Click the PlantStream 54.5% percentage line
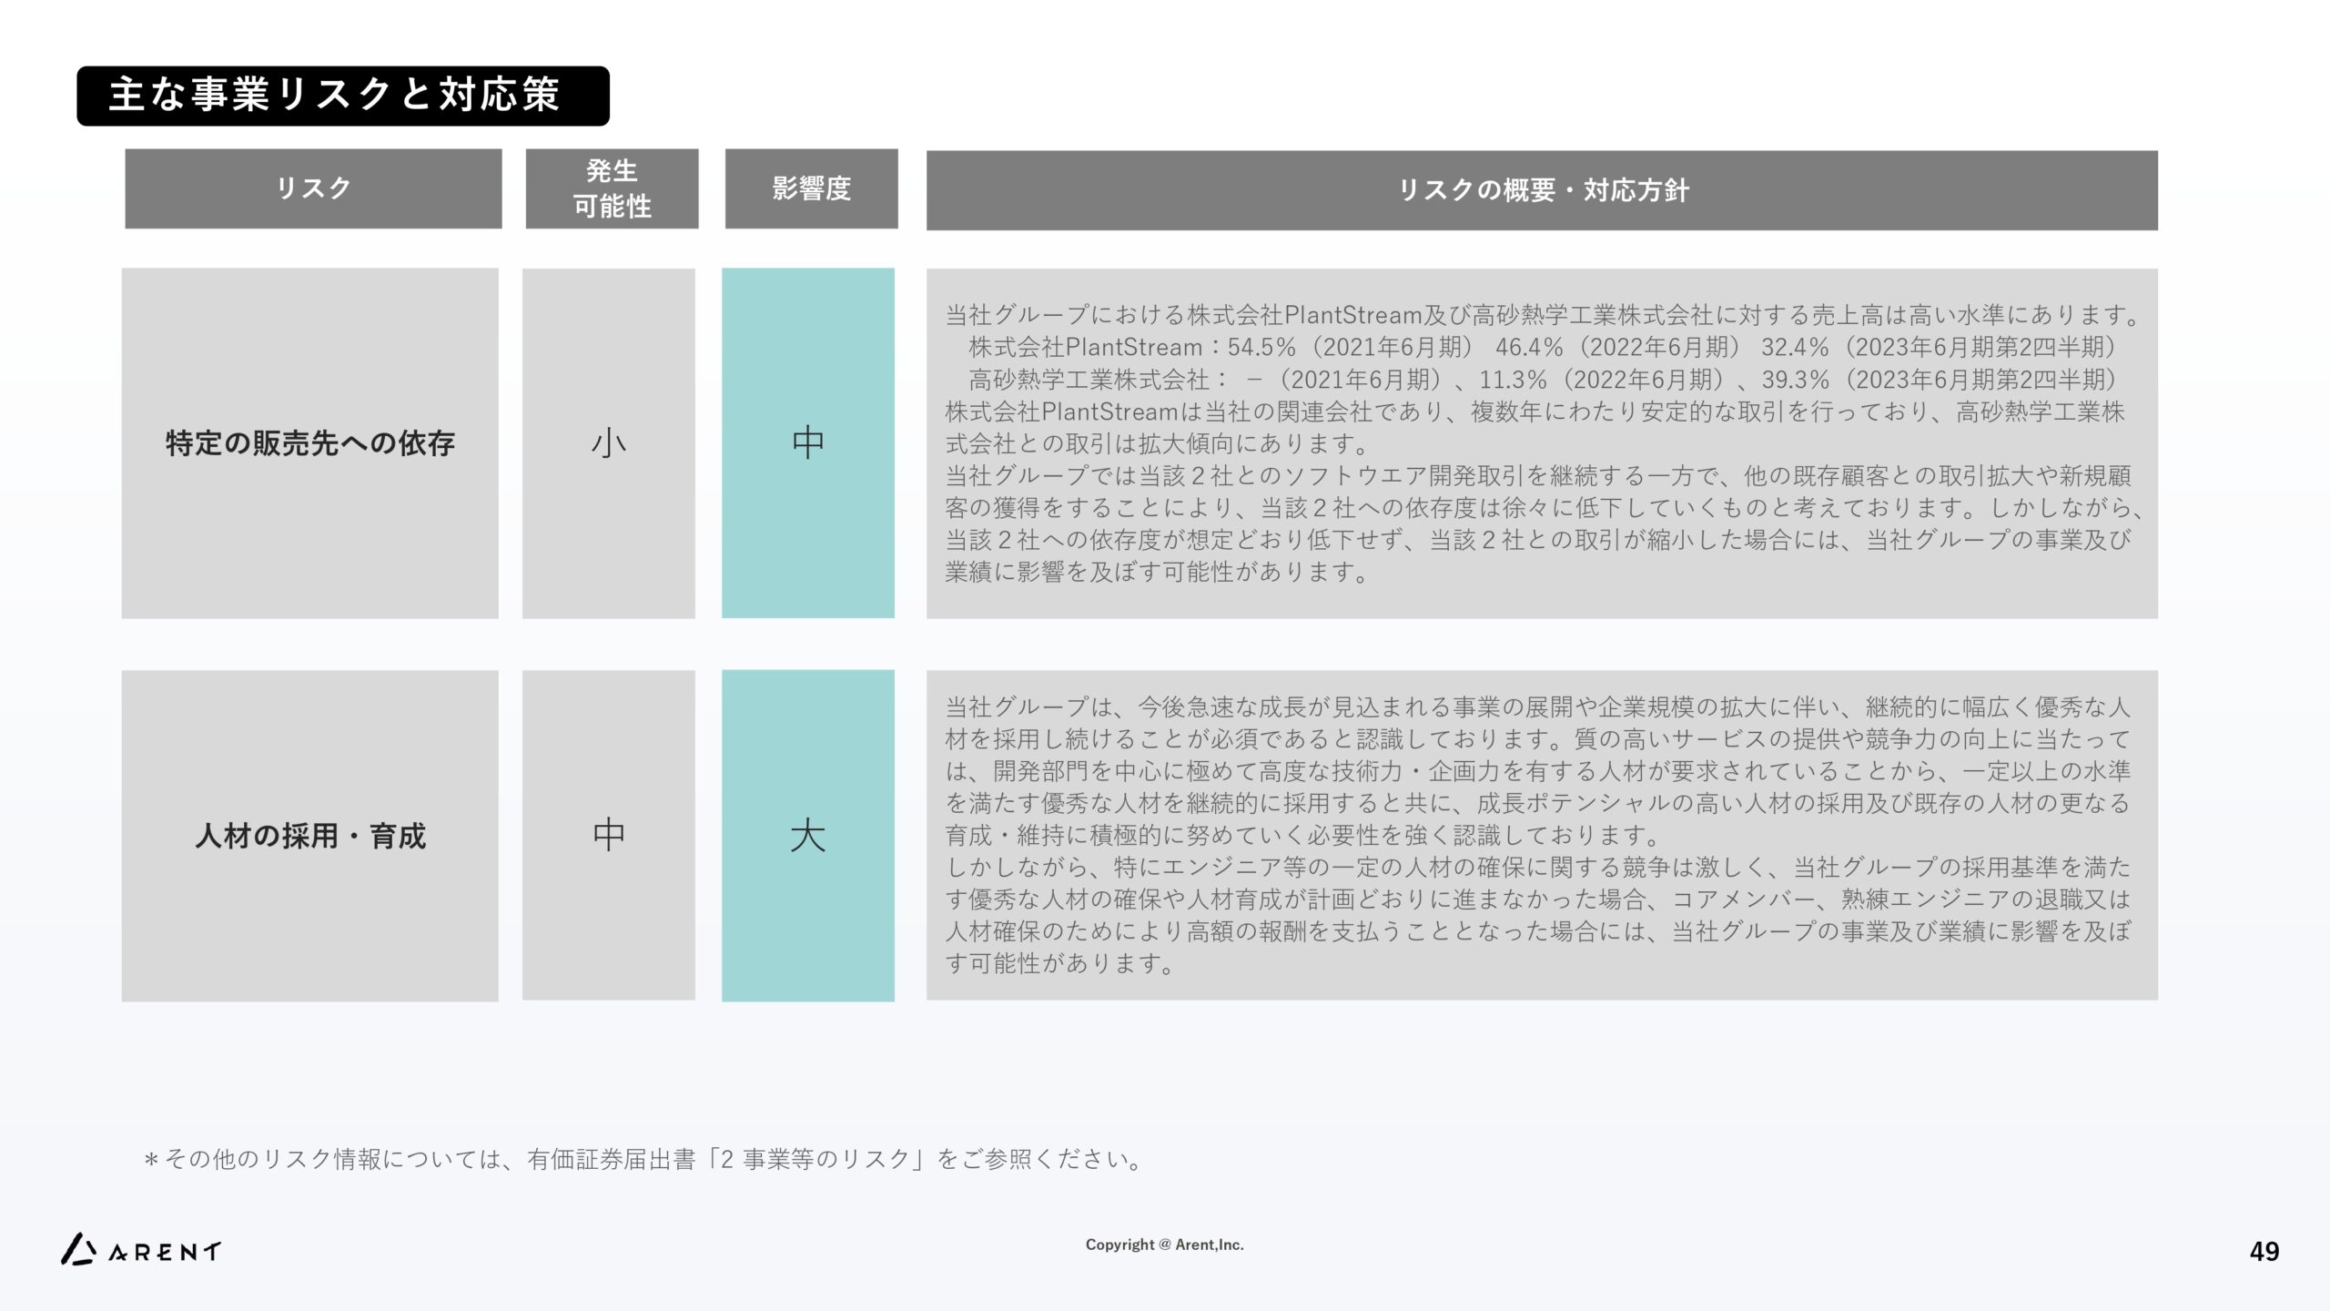The height and width of the screenshot is (1311, 2330). pyautogui.click(x=1542, y=348)
